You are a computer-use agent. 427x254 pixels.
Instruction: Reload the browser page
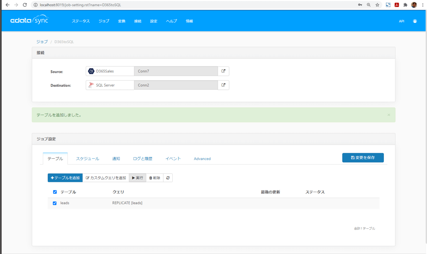pos(25,5)
